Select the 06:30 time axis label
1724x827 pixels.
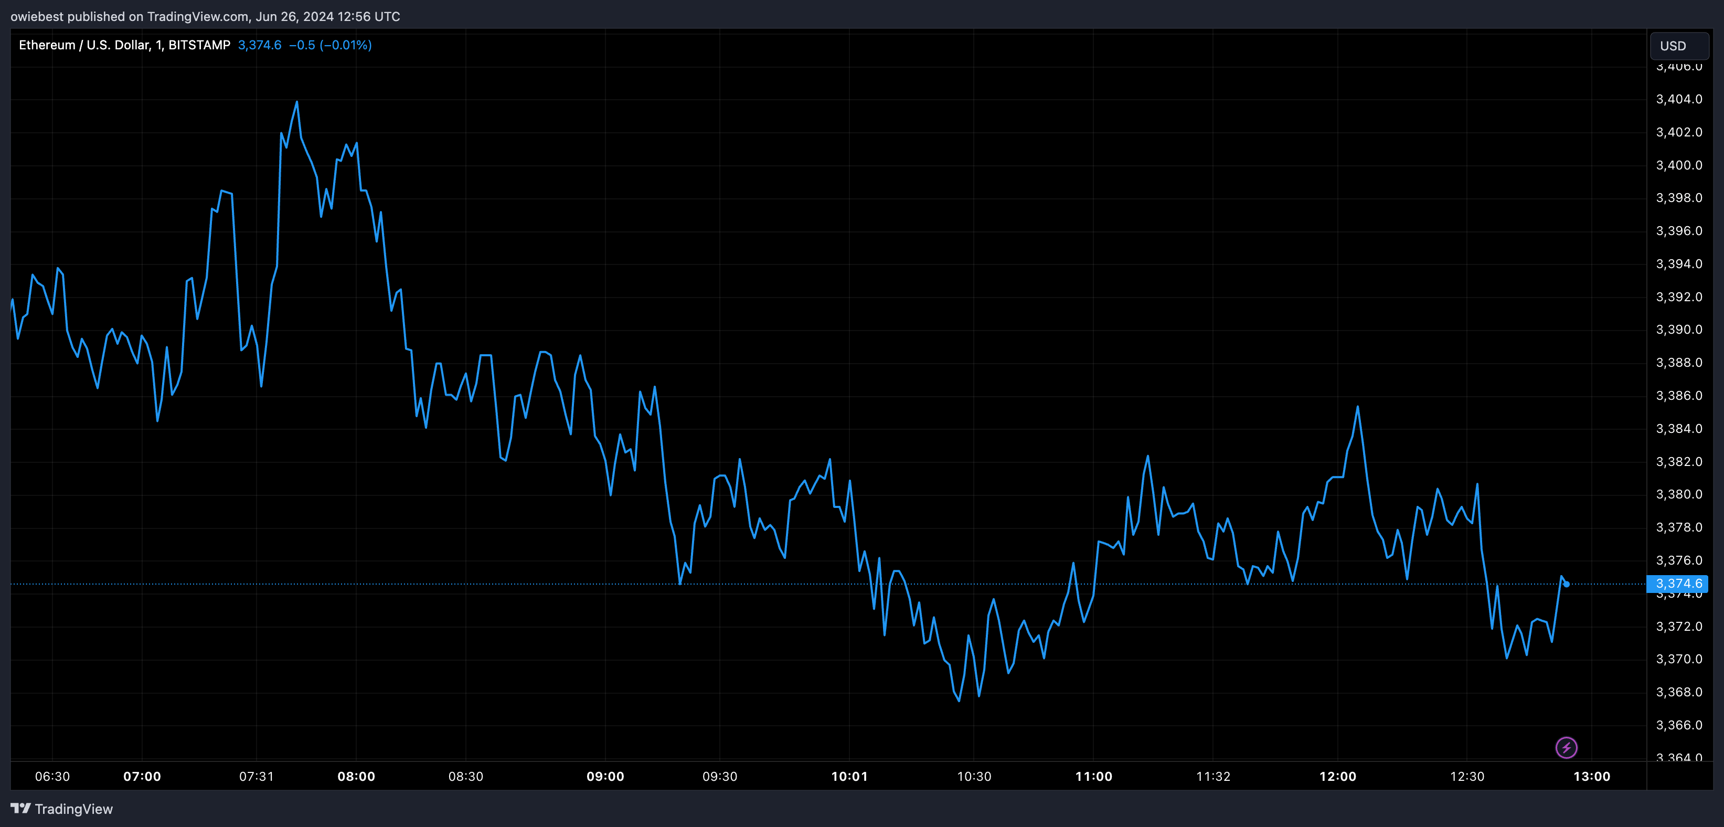coord(52,776)
